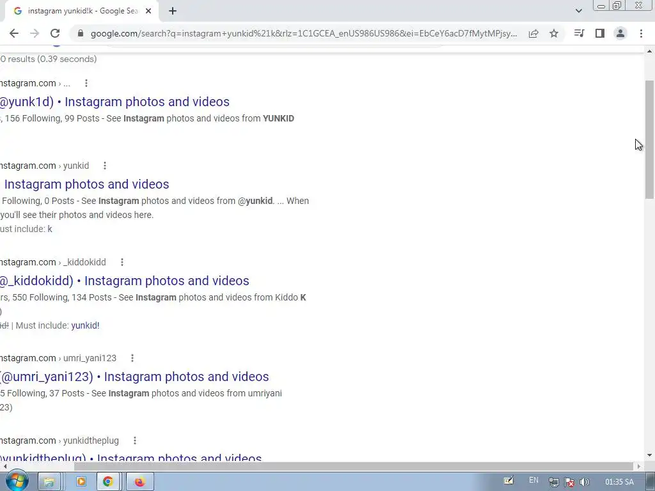Open options for the yunkid result
655x491 pixels.
point(105,166)
